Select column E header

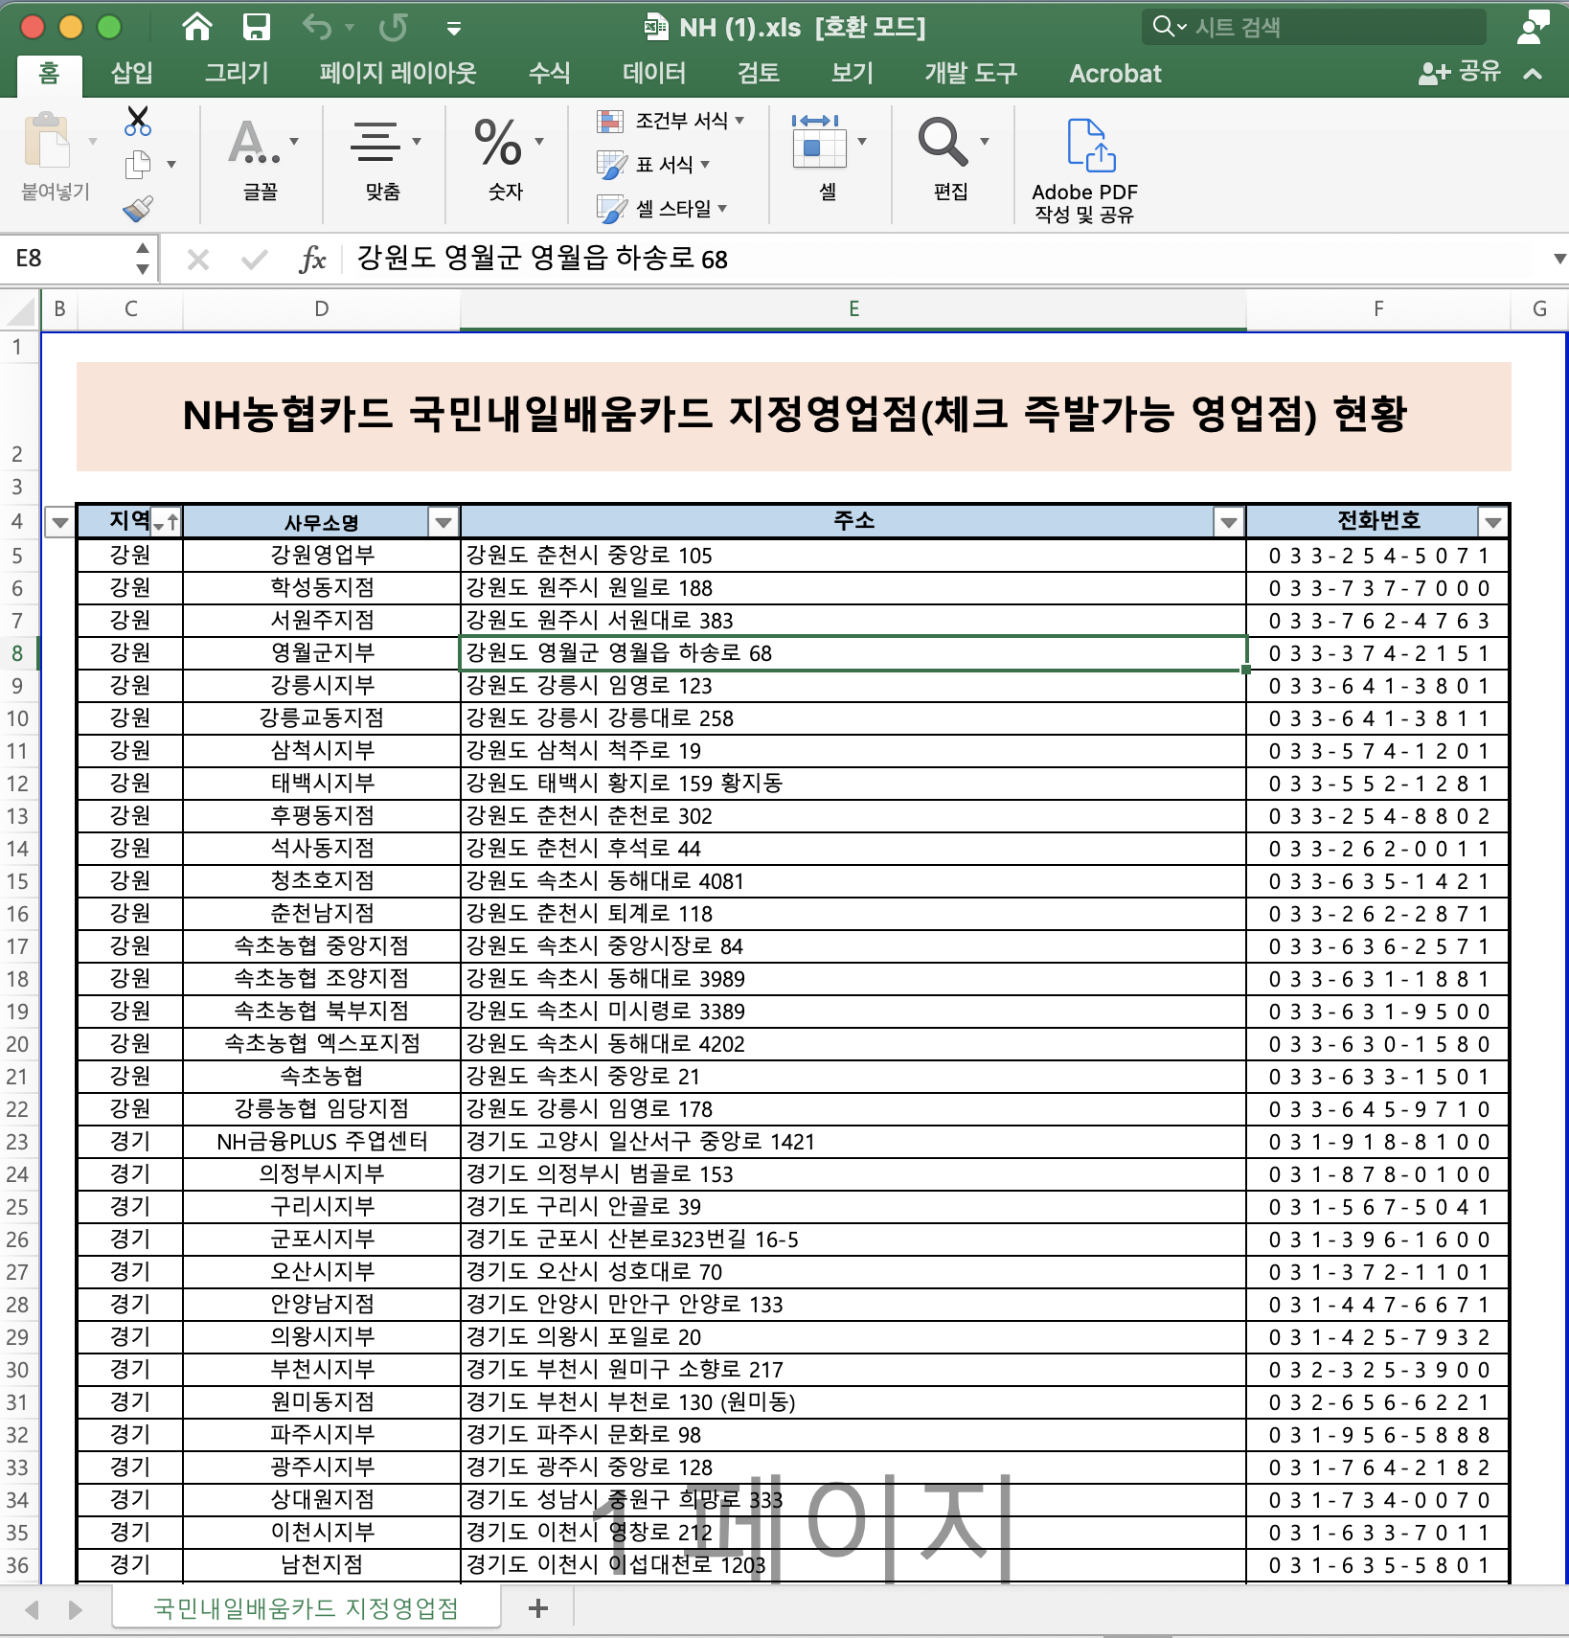tap(853, 309)
